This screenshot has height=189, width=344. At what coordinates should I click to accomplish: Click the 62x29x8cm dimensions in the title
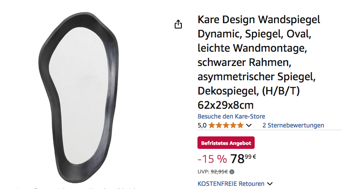tap(226, 105)
